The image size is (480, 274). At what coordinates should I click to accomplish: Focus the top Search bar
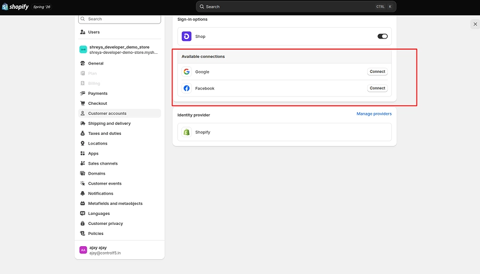point(296,7)
